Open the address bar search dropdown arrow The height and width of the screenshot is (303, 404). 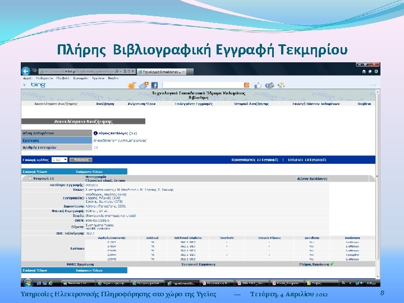coord(121,71)
